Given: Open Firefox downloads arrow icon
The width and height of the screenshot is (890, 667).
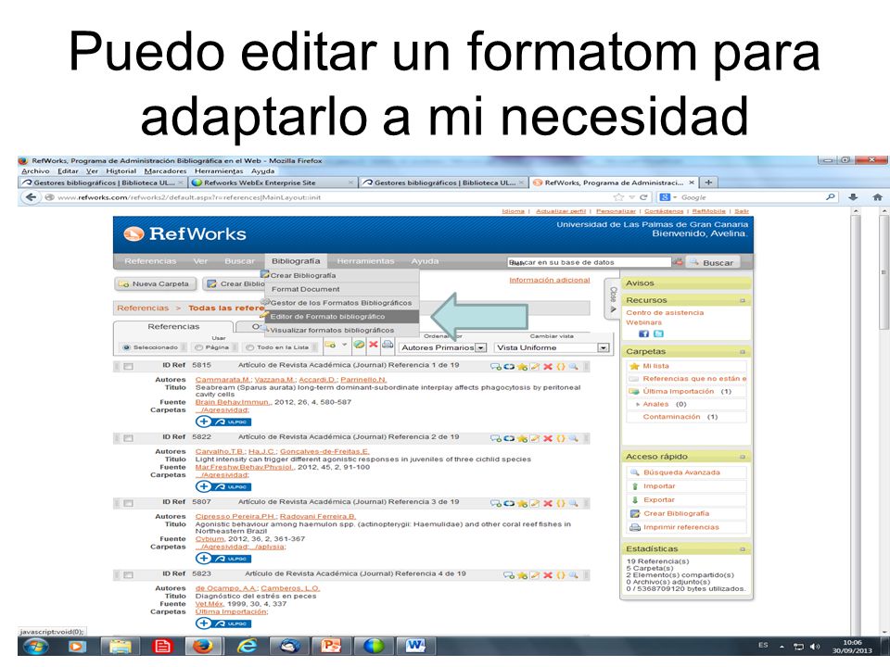Looking at the screenshot, I should tap(853, 197).
